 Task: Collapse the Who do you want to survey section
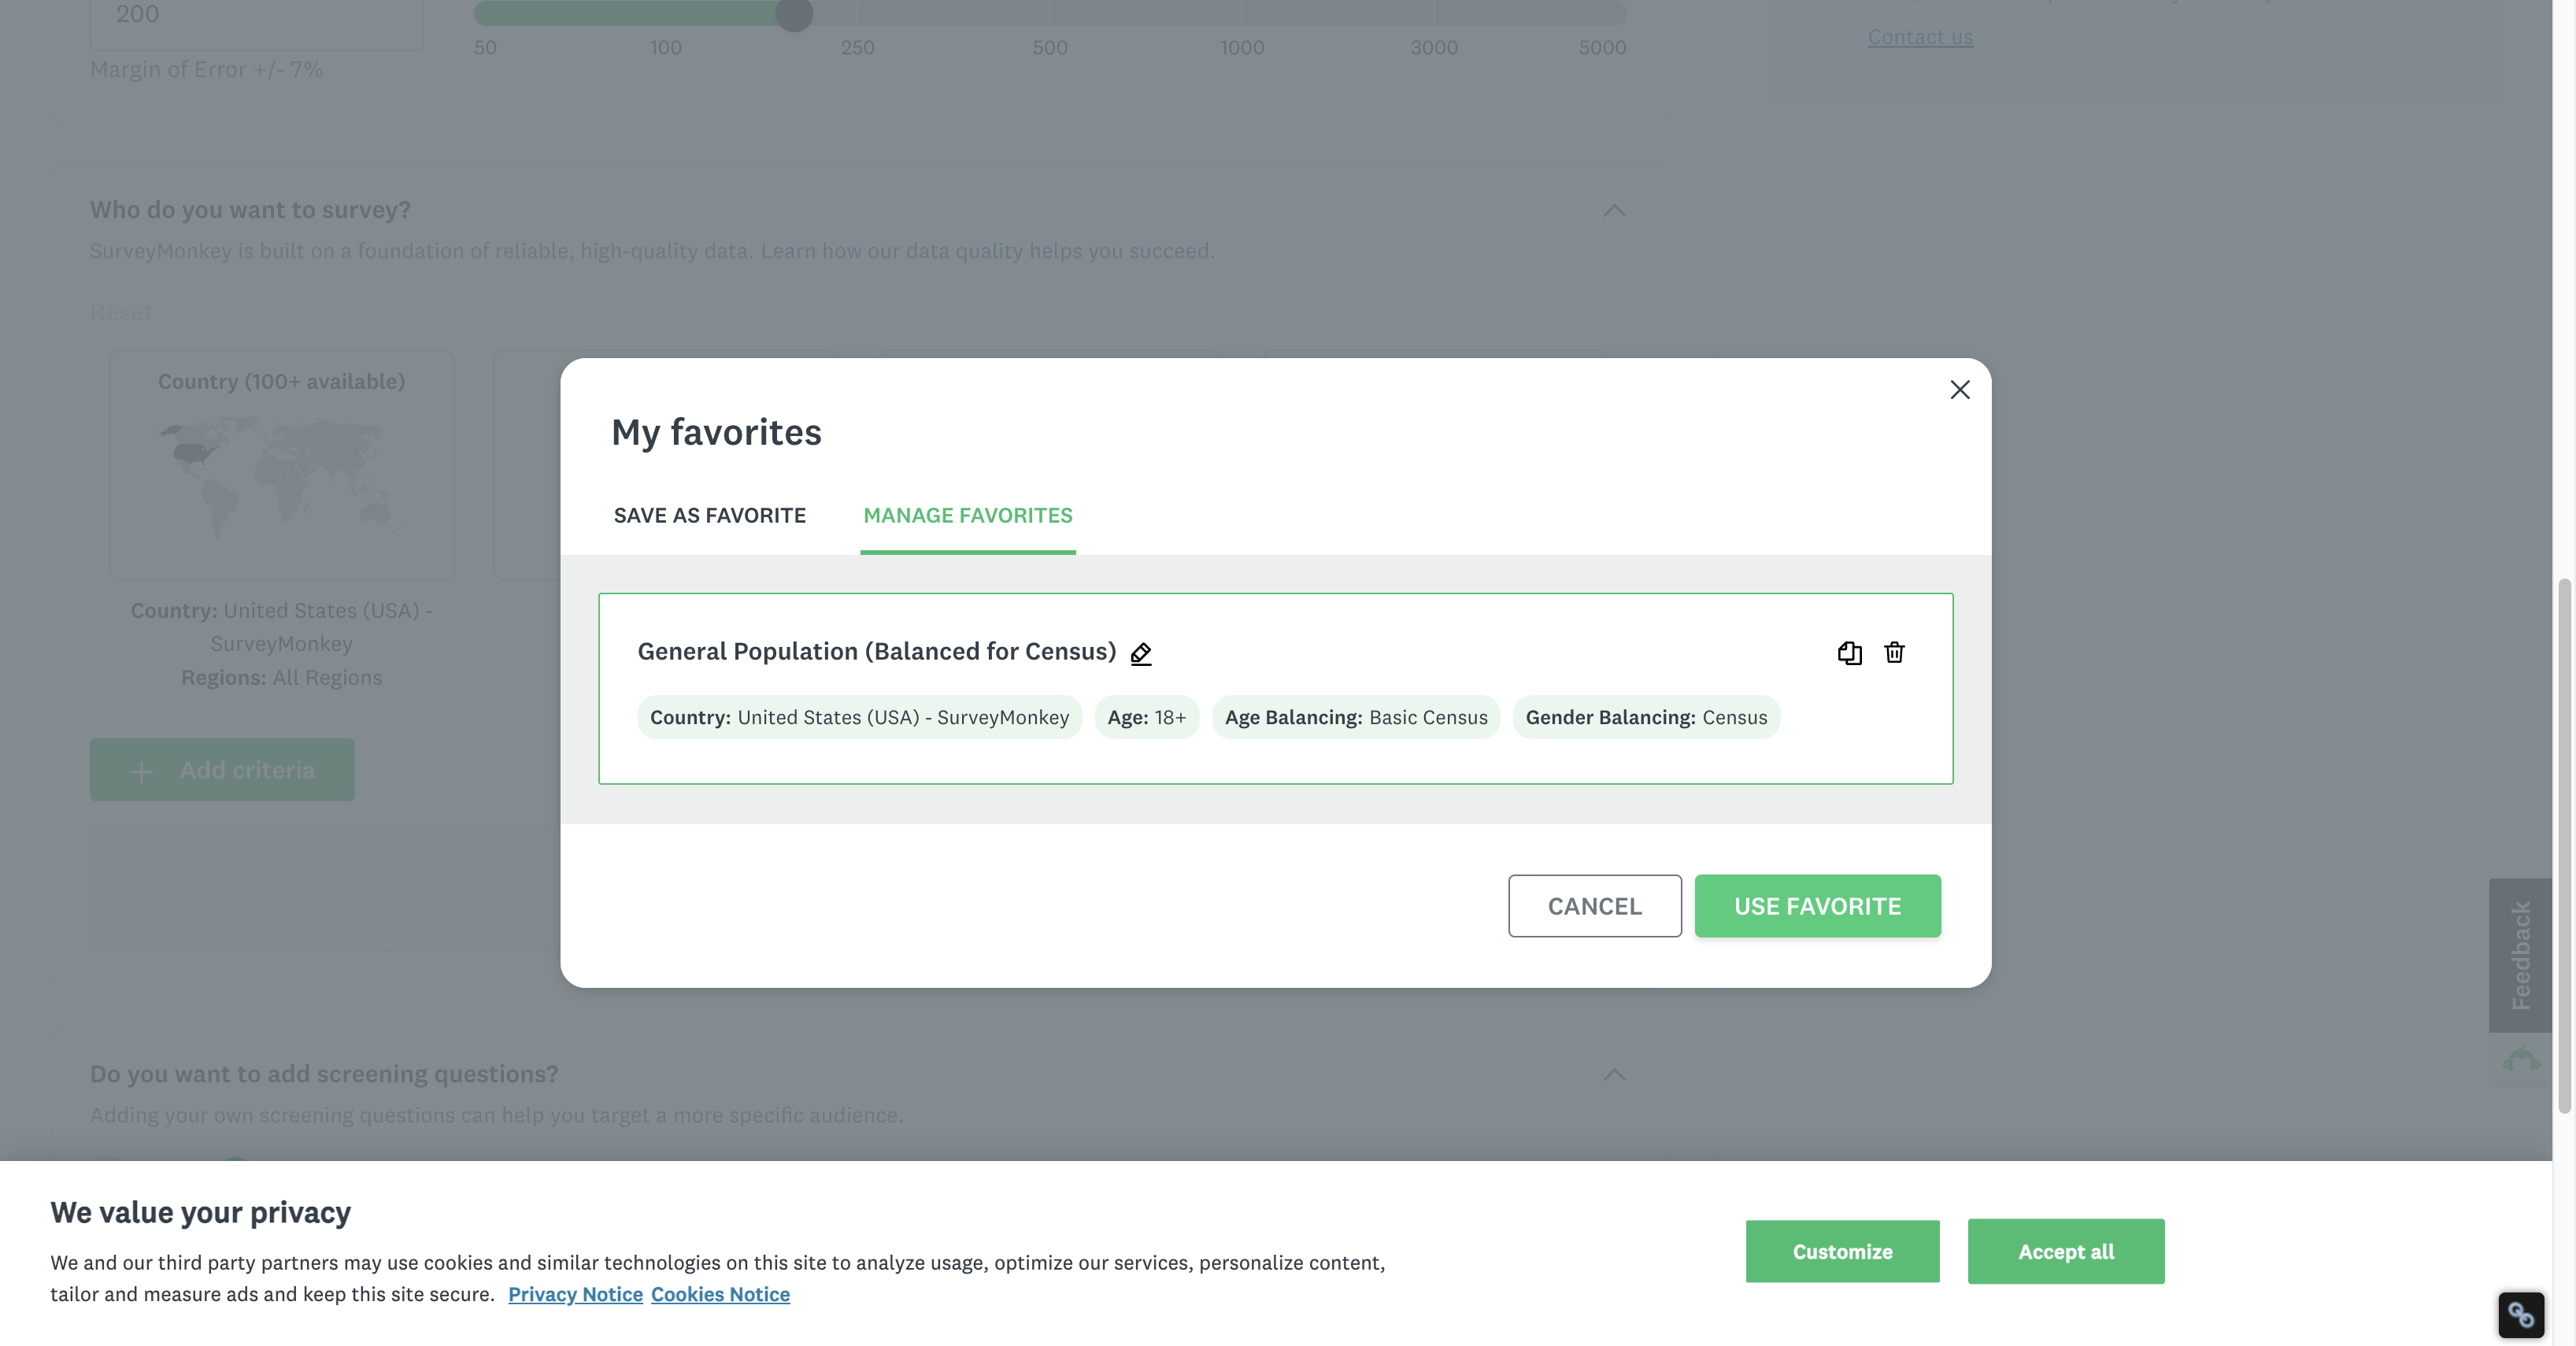[x=1614, y=210]
